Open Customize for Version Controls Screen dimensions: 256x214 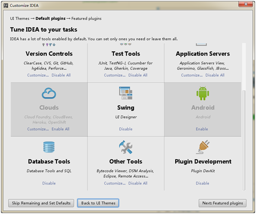click(38, 75)
